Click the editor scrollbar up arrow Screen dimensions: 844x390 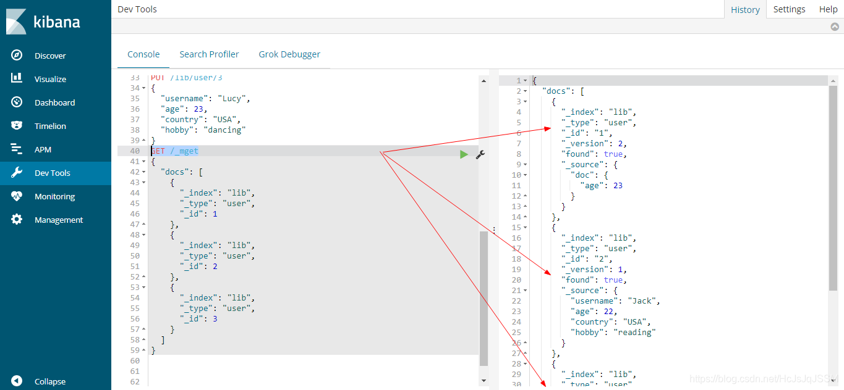(484, 80)
